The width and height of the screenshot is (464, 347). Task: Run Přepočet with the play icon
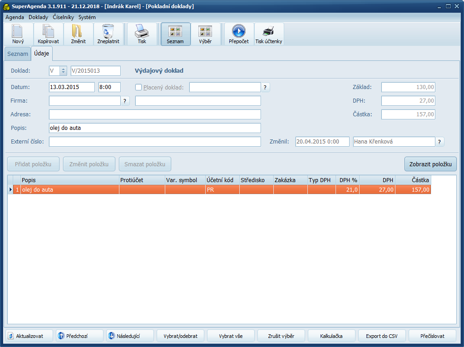(239, 34)
